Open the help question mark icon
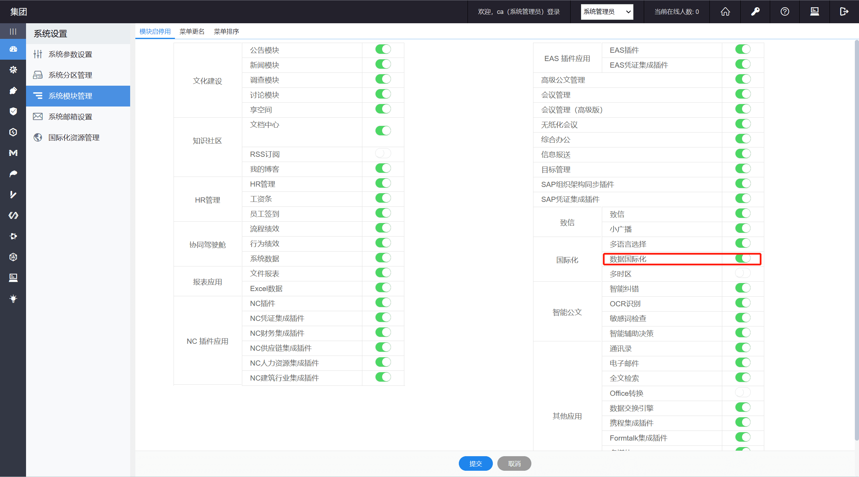Viewport: 859px width, 477px height. (x=785, y=12)
